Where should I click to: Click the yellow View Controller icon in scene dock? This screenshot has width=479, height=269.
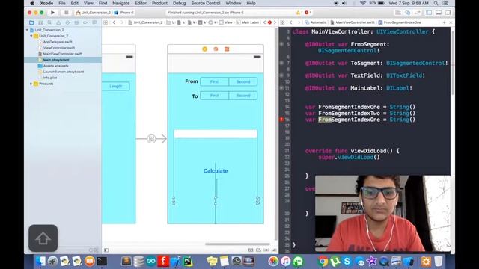pyautogui.click(x=204, y=49)
